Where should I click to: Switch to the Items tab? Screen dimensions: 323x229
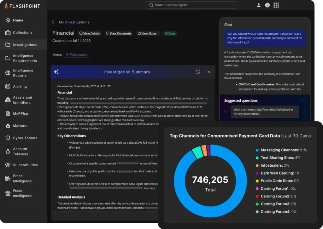57,55
